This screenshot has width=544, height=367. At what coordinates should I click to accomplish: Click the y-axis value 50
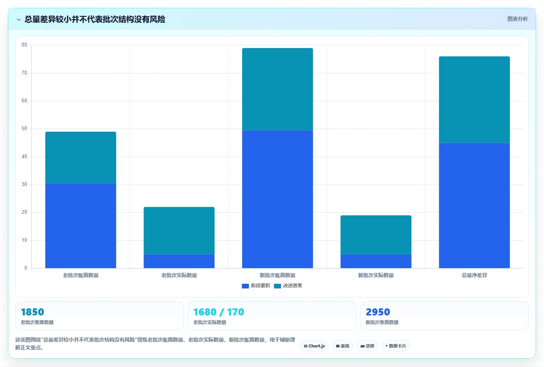tap(24, 129)
